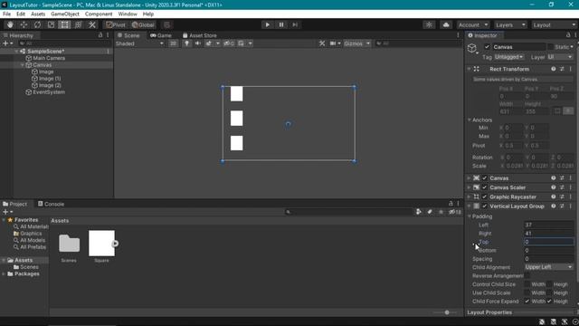
Task: Select the Move tool
Action: point(24,24)
